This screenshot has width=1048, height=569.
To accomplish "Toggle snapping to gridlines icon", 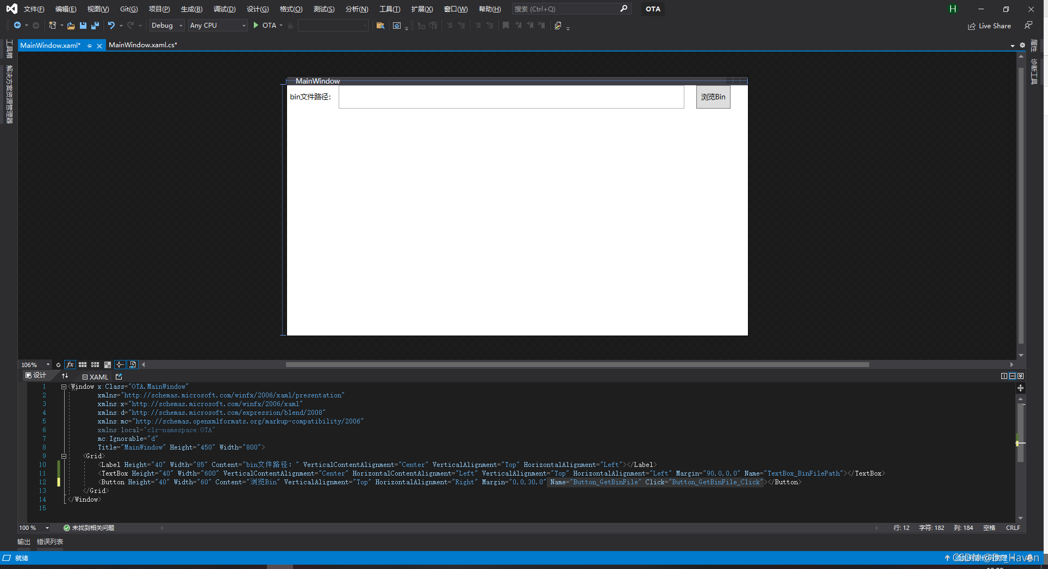I will (x=95, y=365).
